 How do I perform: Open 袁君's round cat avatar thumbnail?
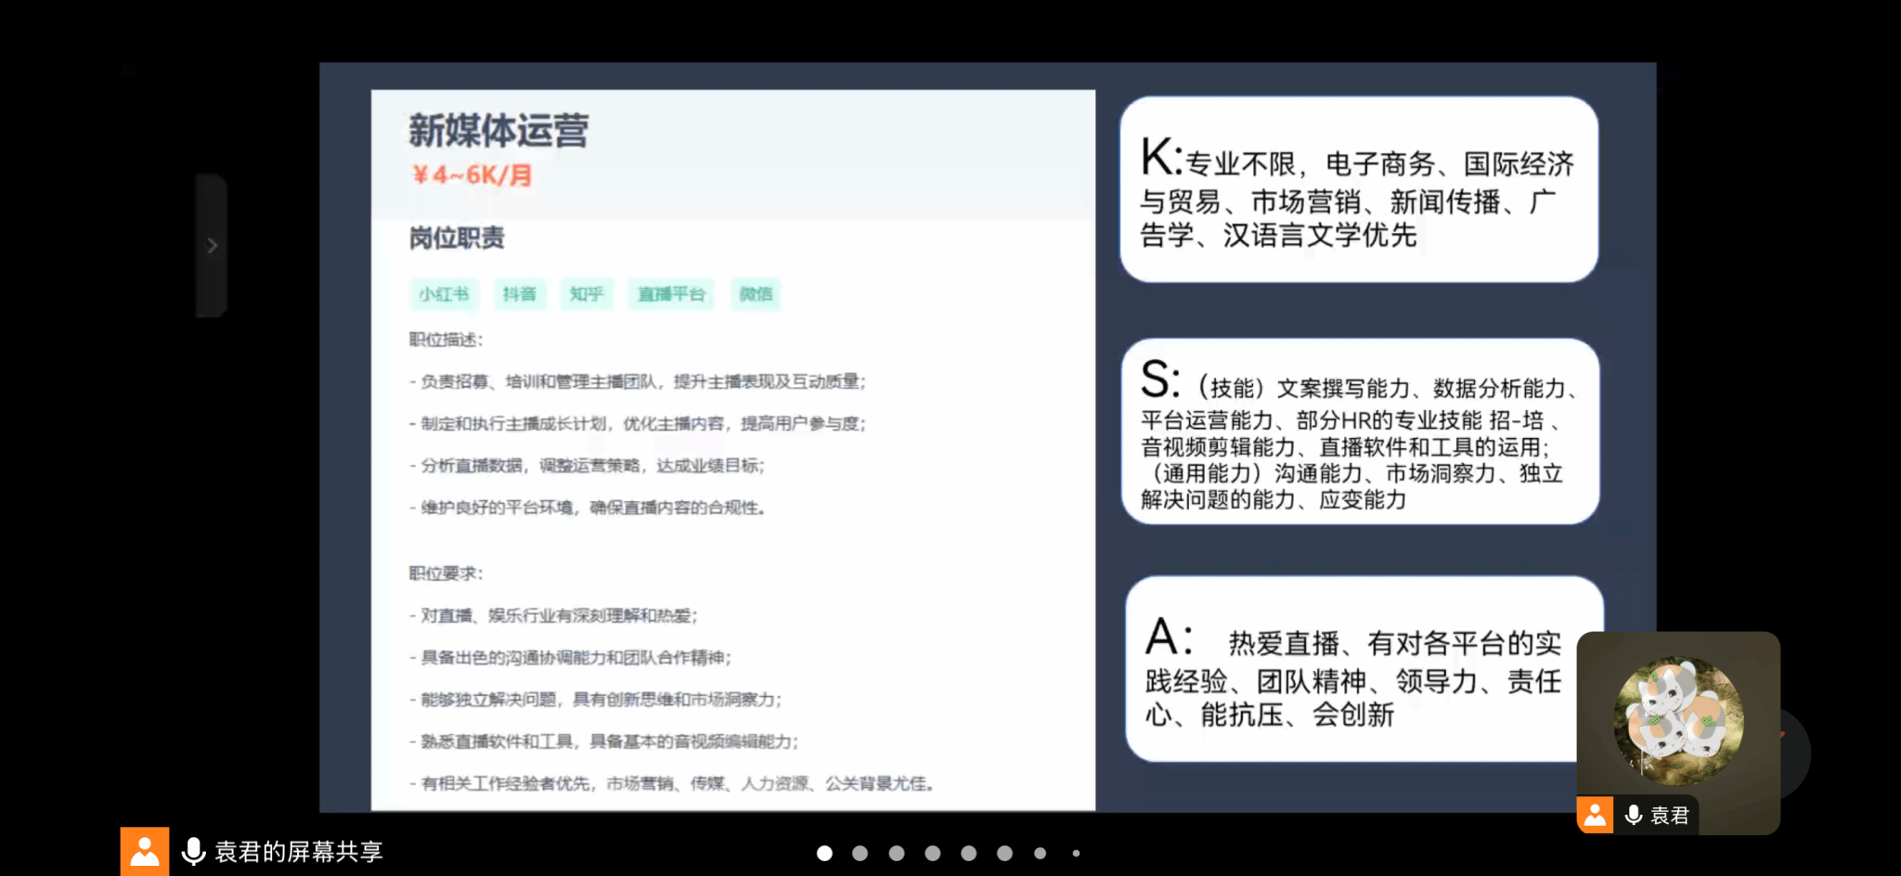click(1678, 720)
